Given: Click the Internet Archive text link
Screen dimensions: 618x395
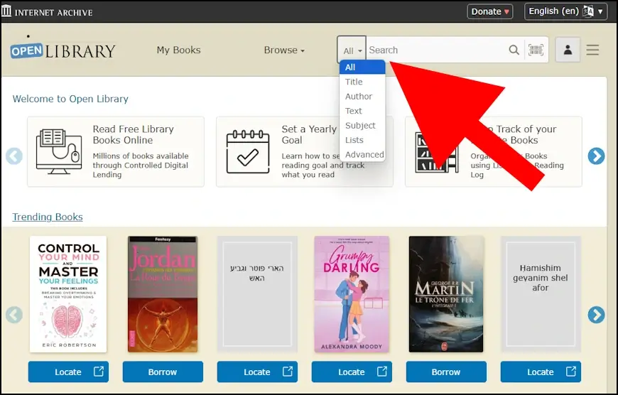Looking at the screenshot, I should tap(53, 12).
